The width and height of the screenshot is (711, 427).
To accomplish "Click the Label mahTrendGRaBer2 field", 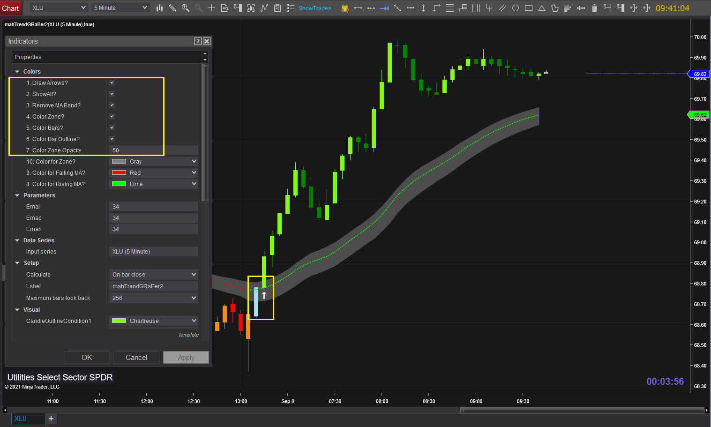I will click(154, 286).
